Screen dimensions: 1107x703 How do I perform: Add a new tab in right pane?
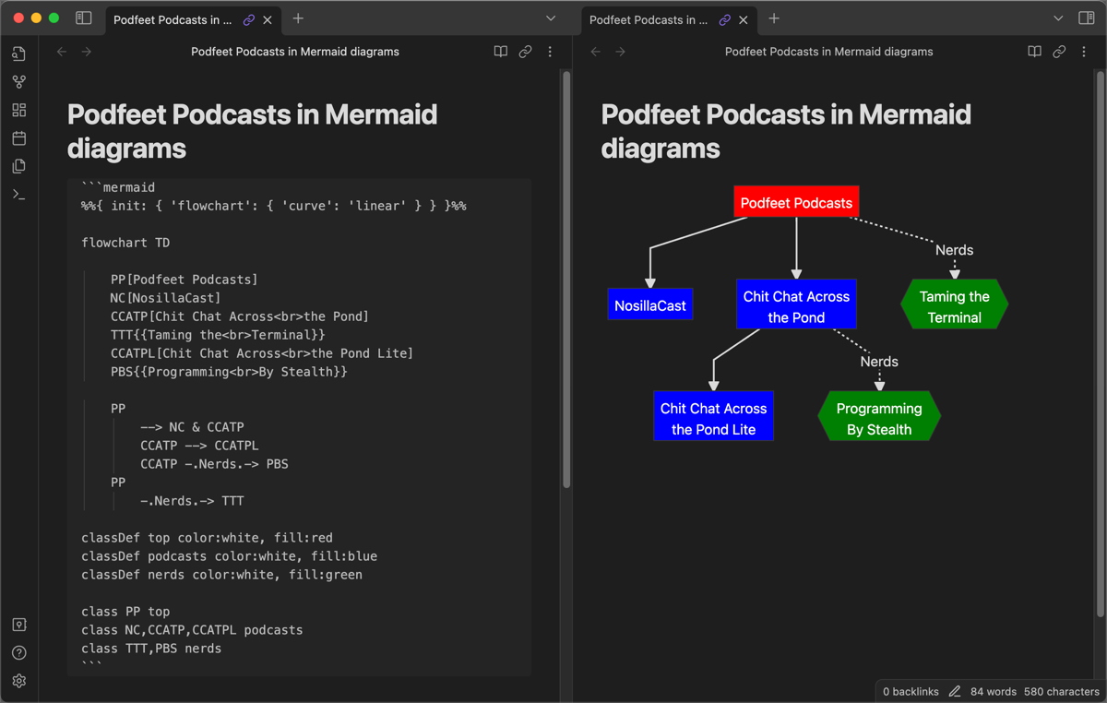(x=774, y=18)
